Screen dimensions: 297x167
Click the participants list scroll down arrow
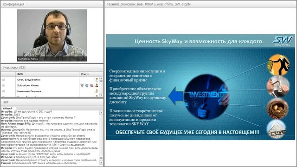tap(101, 95)
